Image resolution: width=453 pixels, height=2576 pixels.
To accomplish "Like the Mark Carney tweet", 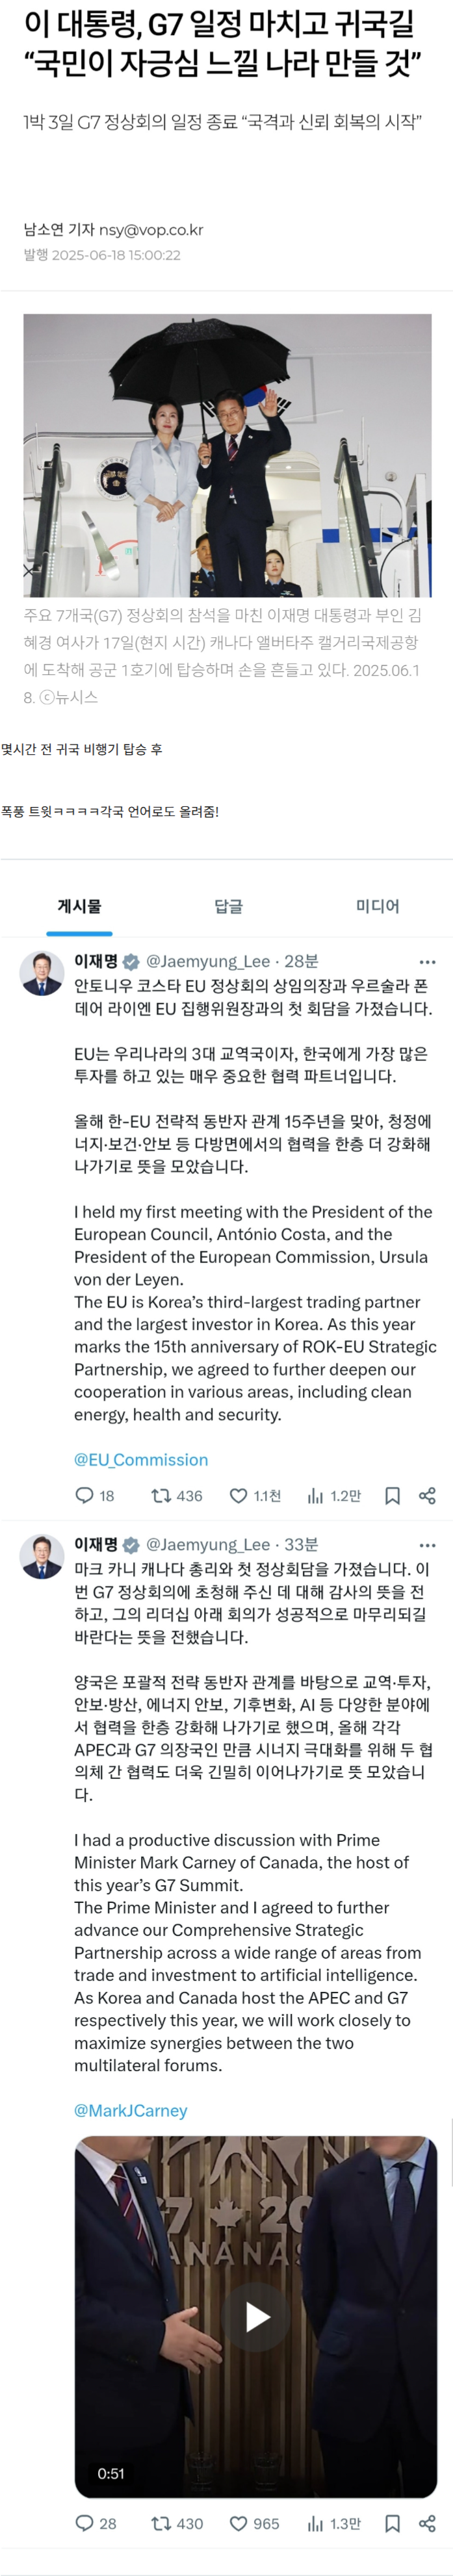I will [x=239, y=2523].
